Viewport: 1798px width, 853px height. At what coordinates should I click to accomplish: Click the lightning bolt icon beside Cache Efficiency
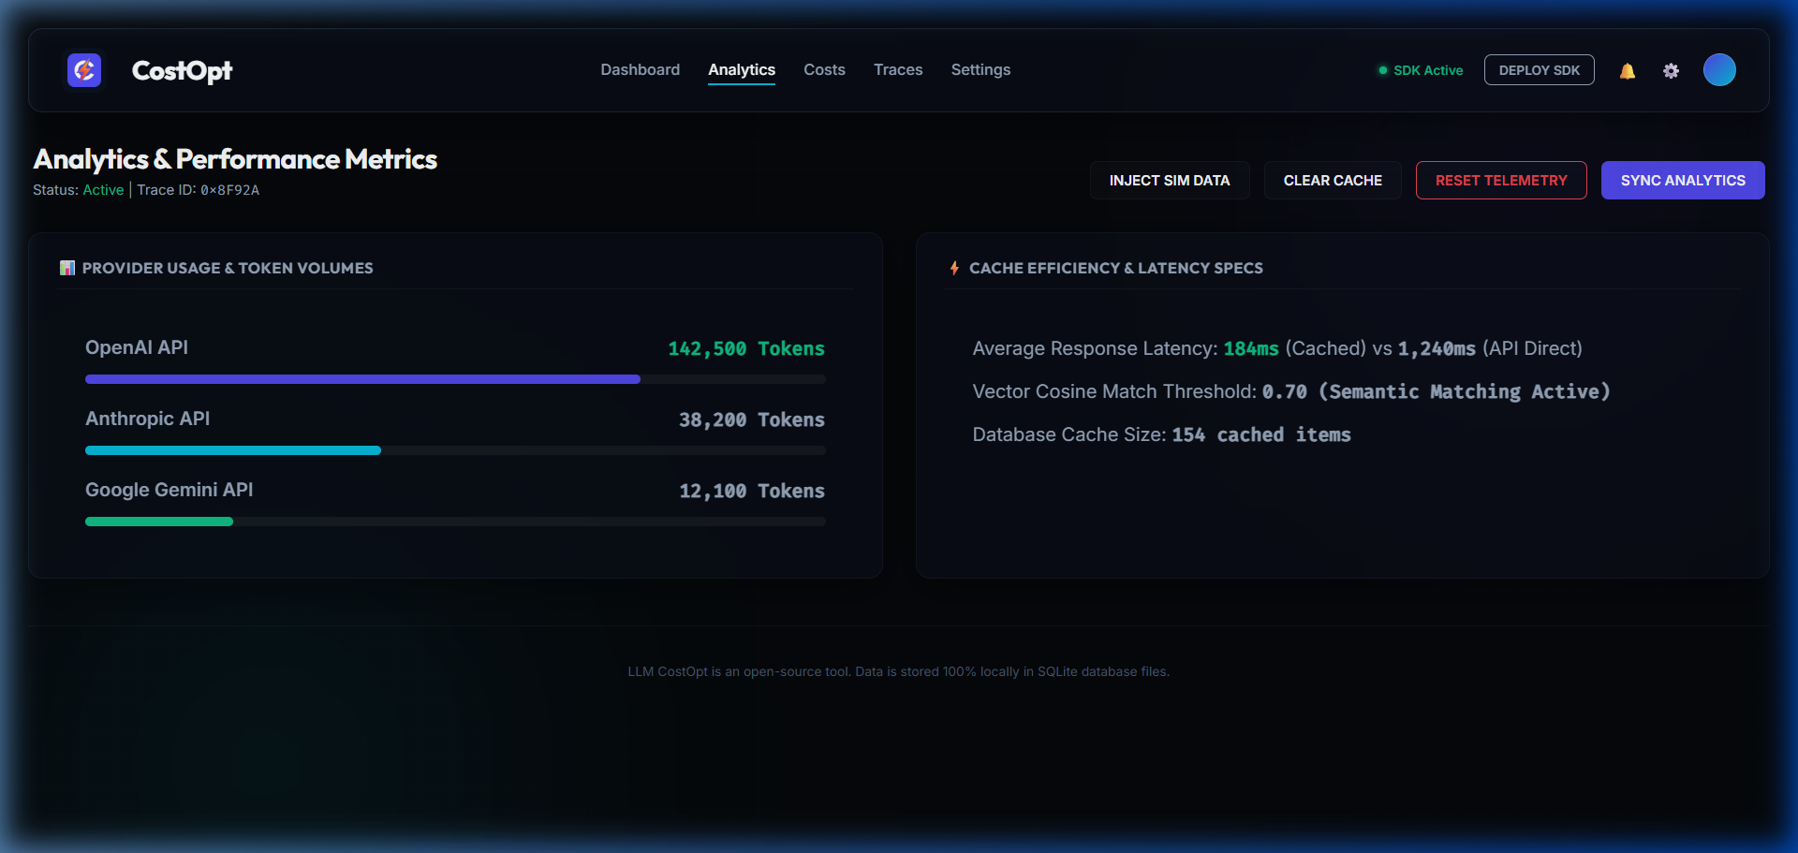pos(954,268)
